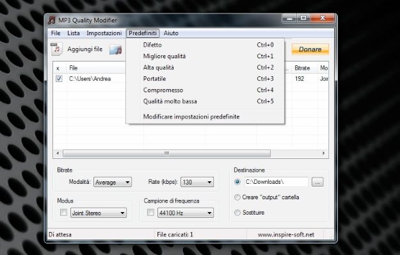400x255 pixels.
Task: Open the File menu
Action: pos(56,33)
